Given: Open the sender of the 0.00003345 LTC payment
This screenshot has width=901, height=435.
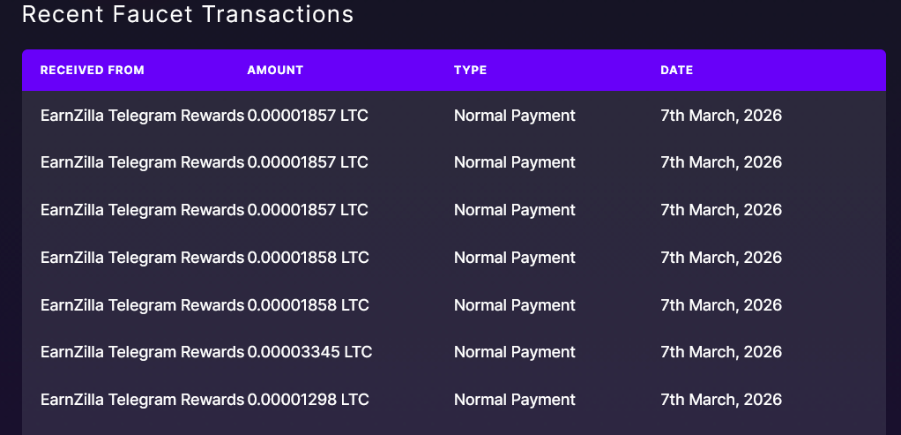Looking at the screenshot, I should [x=142, y=352].
